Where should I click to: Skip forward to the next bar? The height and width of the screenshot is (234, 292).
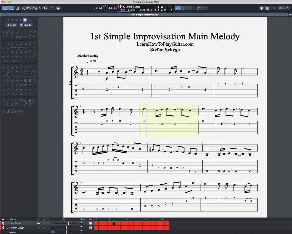111,8
